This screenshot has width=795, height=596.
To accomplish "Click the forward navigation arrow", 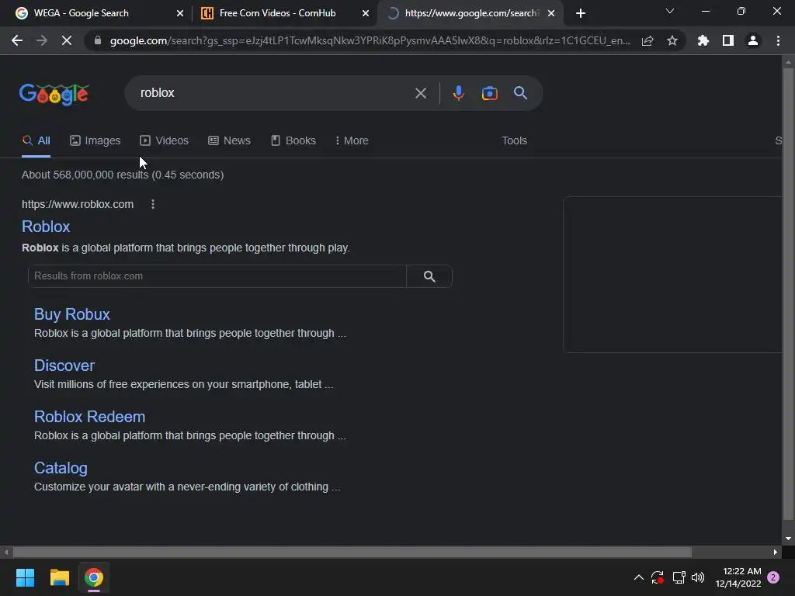I will (42, 40).
